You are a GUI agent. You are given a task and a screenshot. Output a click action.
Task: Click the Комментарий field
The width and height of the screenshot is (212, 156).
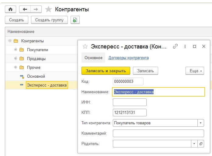(x=158, y=133)
